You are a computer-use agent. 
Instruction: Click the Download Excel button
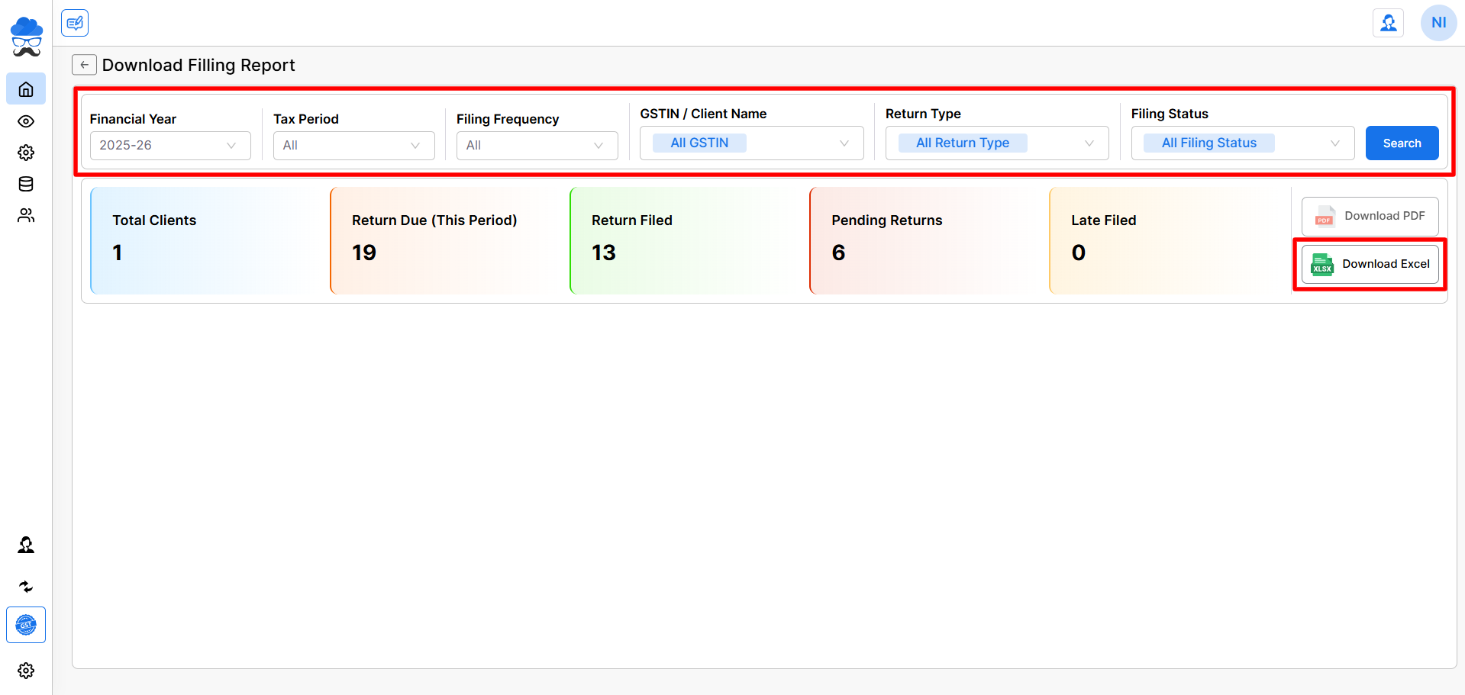click(x=1370, y=264)
